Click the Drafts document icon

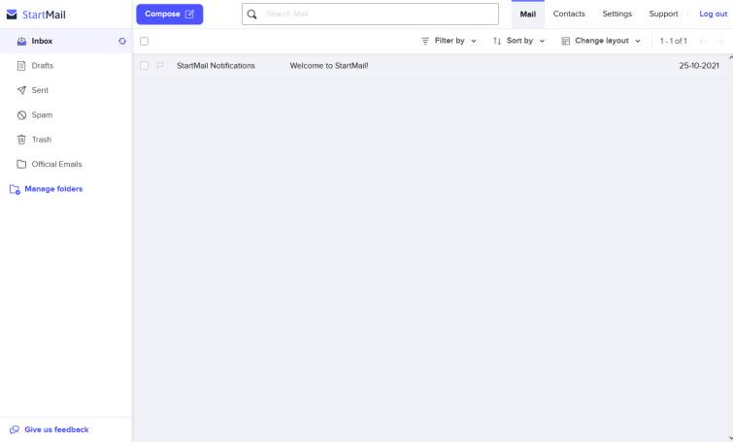coord(21,66)
